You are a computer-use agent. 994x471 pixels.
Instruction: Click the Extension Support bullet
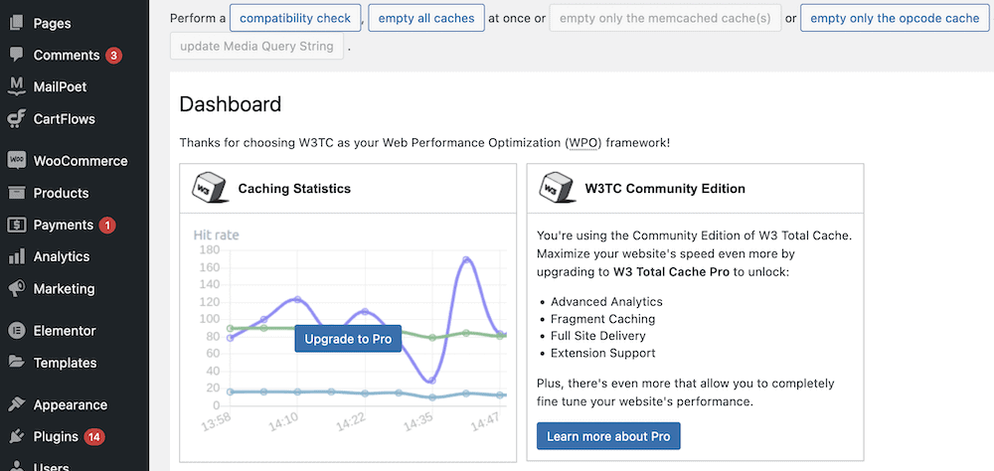603,353
